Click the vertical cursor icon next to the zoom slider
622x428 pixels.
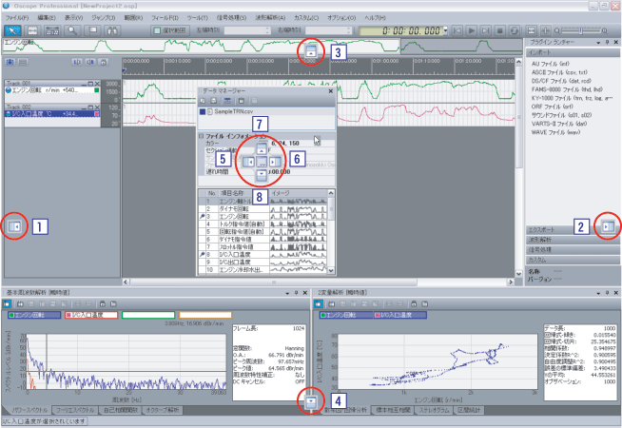coord(546,30)
